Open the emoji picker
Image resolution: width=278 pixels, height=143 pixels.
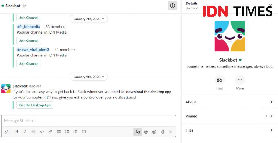154,132
